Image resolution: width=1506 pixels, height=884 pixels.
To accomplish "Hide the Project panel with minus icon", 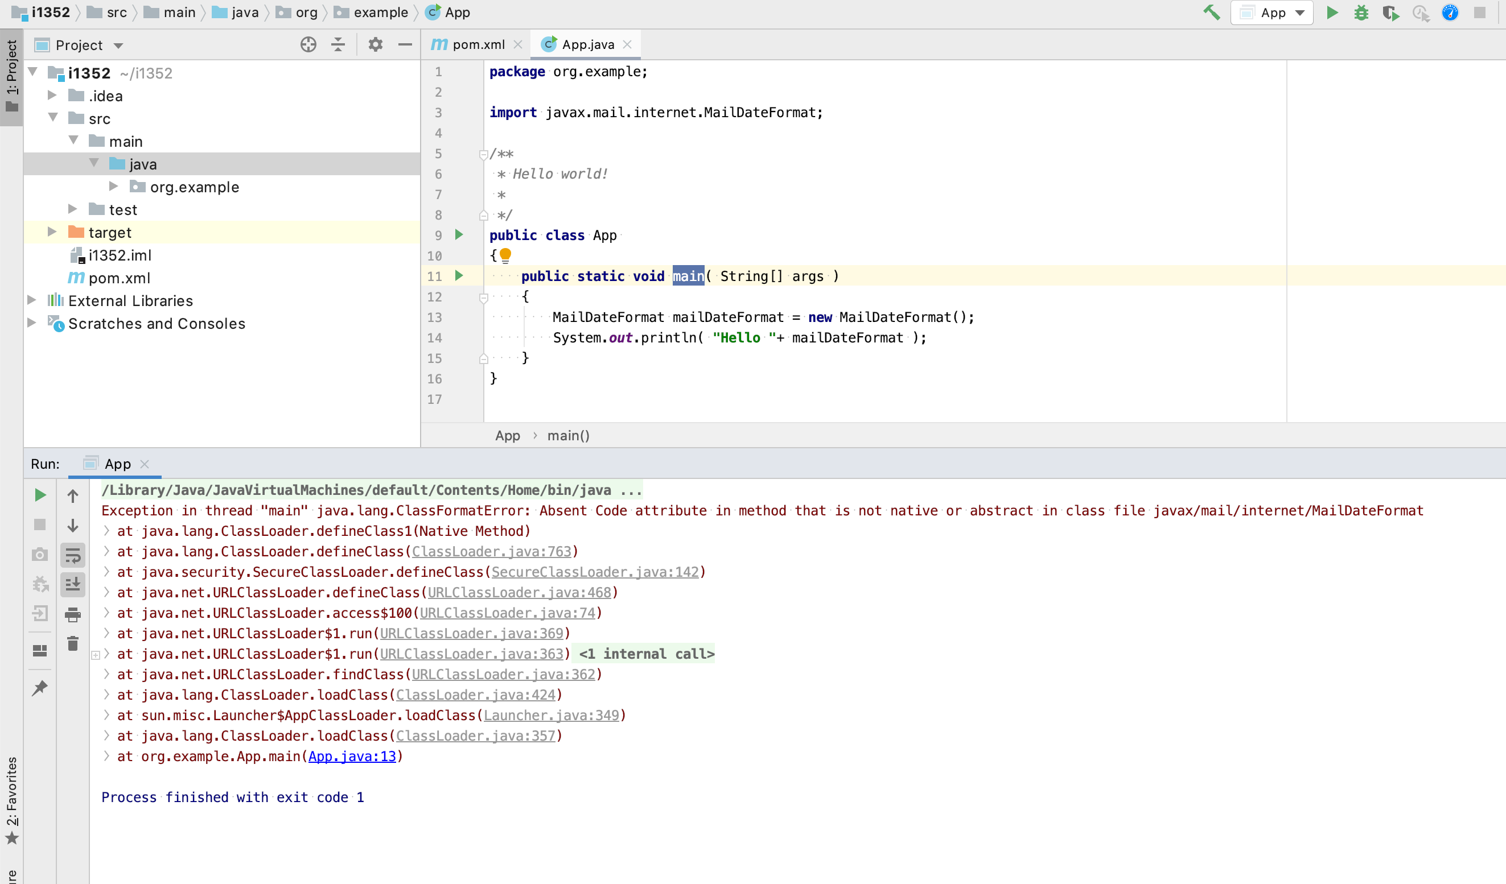I will point(405,45).
